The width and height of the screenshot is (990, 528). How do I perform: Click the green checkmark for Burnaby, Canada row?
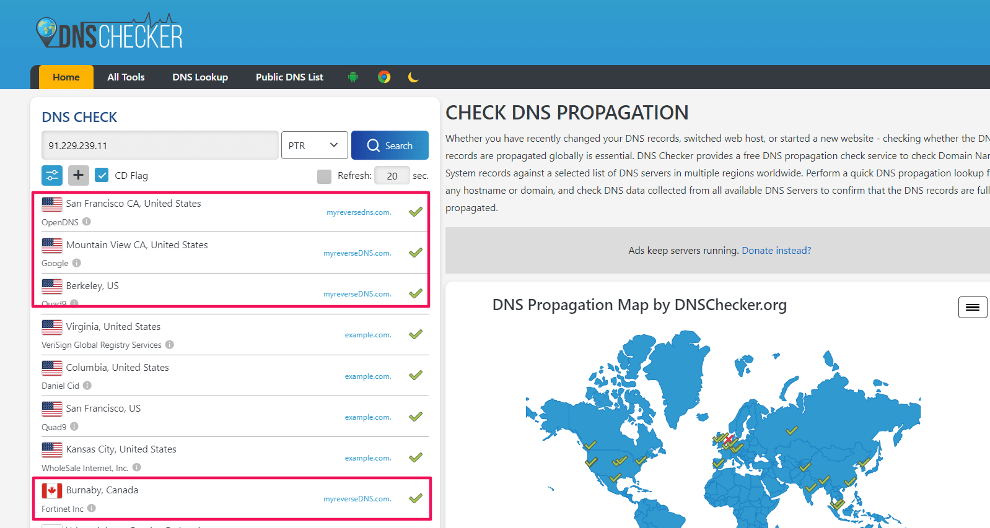click(x=416, y=498)
